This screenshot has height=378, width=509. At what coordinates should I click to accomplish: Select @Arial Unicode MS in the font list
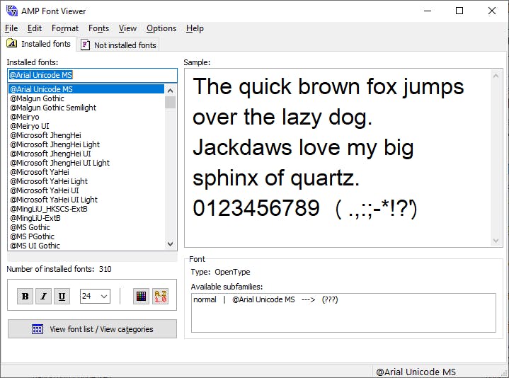point(86,89)
